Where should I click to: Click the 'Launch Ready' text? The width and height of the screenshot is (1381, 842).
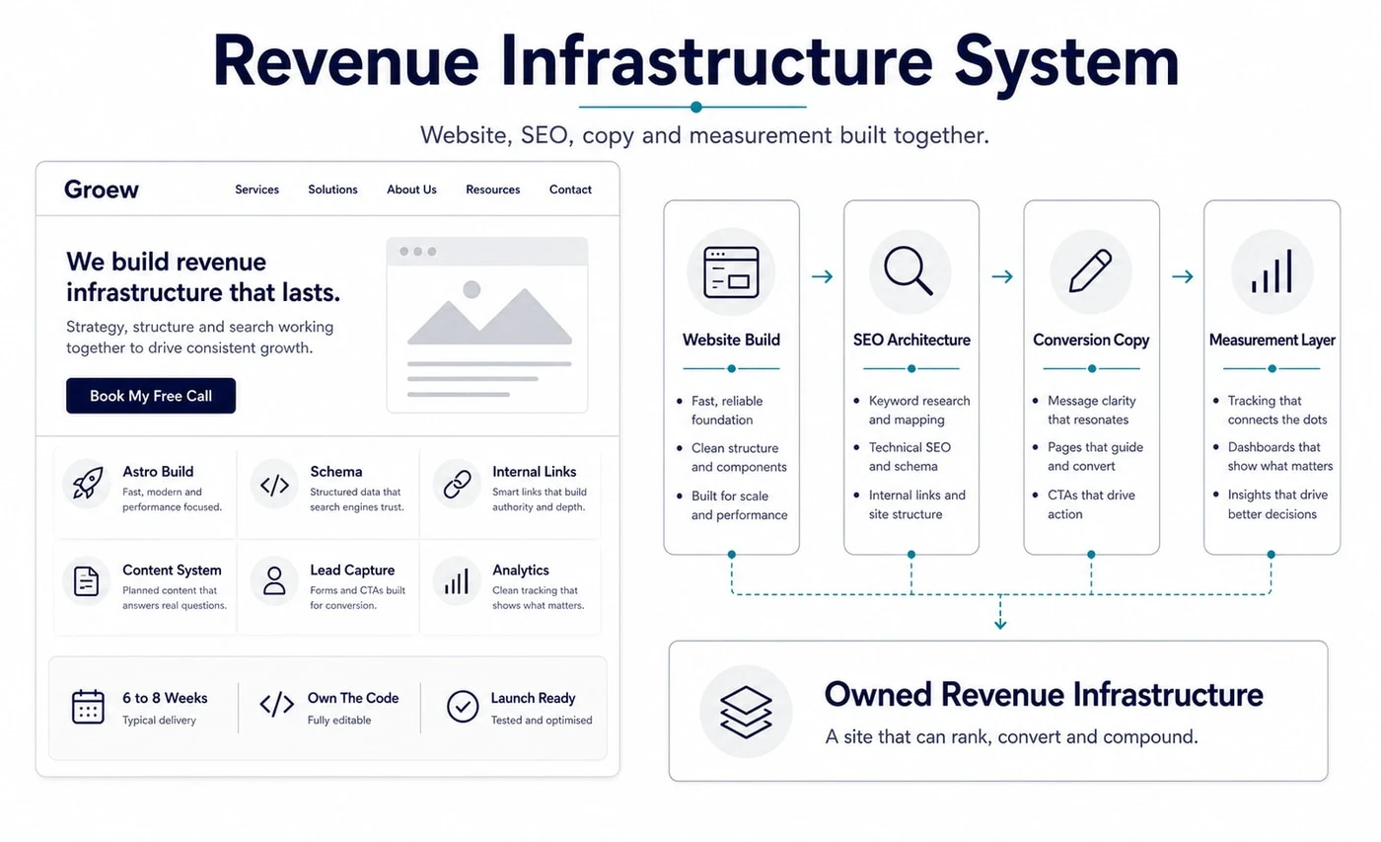pyautogui.click(x=533, y=698)
